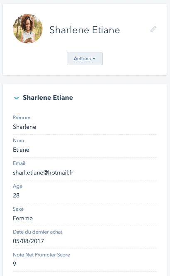
Task: Edit the Age value 28
Action: (x=16, y=195)
